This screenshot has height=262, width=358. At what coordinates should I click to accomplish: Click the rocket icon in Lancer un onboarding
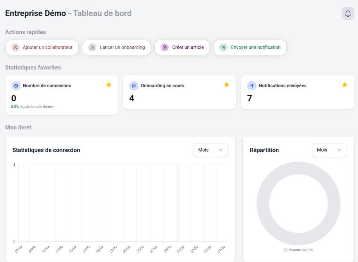pos(92,48)
